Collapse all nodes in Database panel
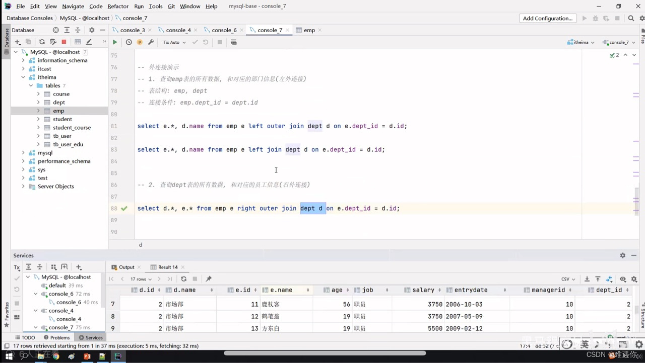Viewport: 645px width, 363px height. (x=78, y=30)
